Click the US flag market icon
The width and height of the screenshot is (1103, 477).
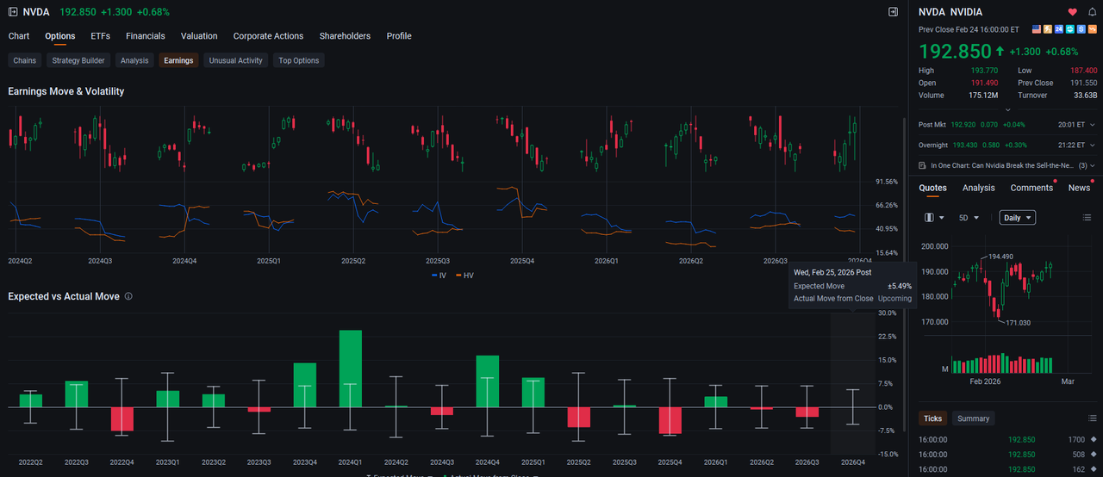tap(1037, 28)
